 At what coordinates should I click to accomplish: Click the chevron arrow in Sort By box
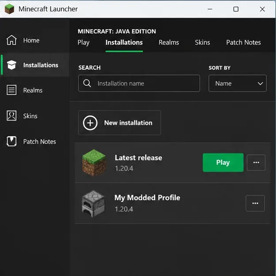pos(261,83)
